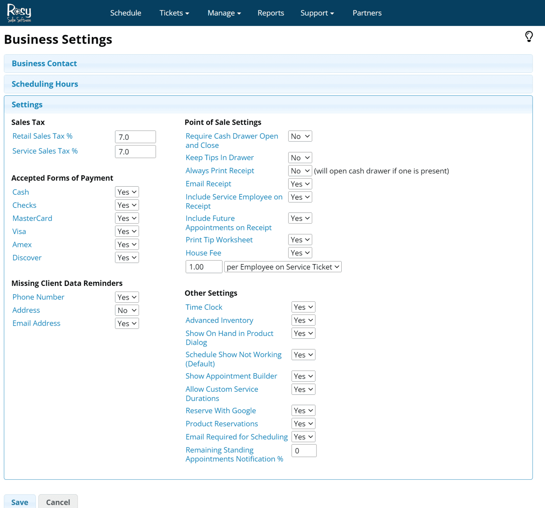Click the lightbulb help icon
The height and width of the screenshot is (508, 545).
[x=529, y=37]
